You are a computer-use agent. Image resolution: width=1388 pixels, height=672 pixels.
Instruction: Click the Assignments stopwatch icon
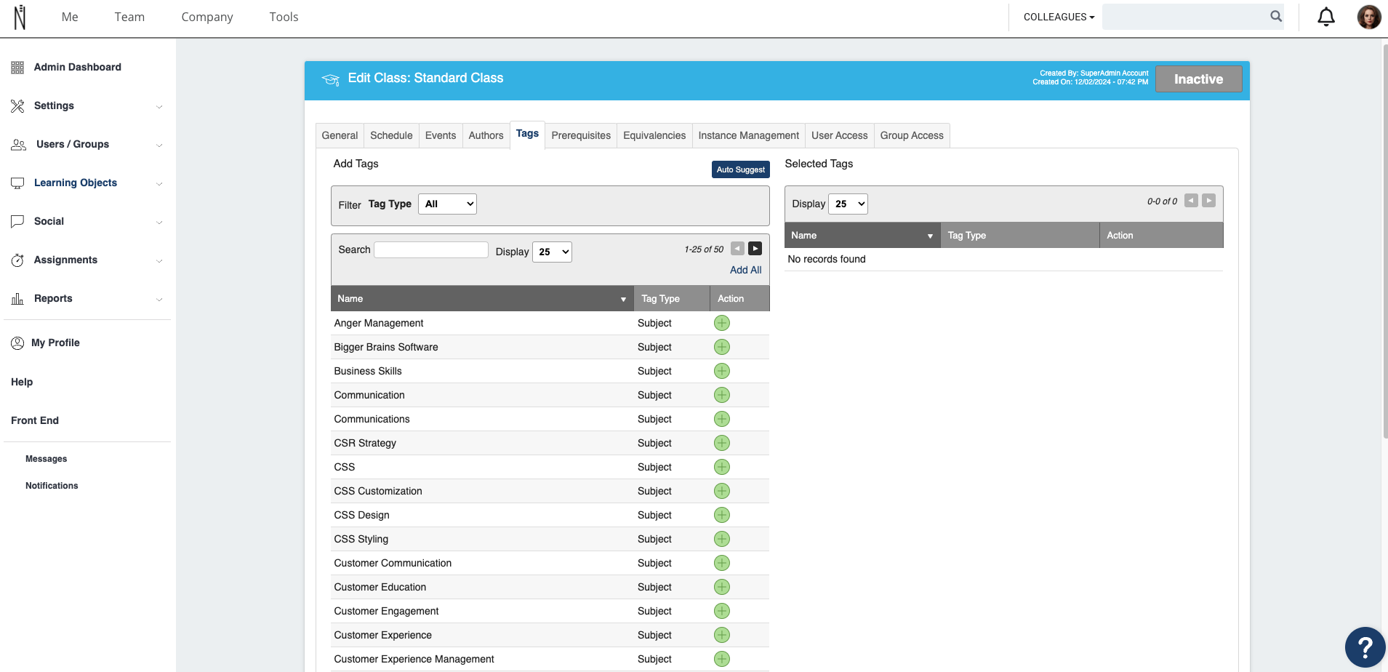pyautogui.click(x=17, y=260)
